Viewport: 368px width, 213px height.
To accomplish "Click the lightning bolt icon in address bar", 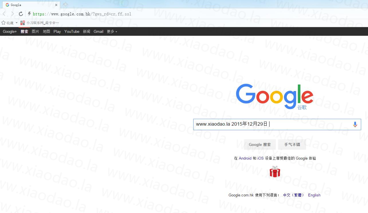I will pos(29,14).
